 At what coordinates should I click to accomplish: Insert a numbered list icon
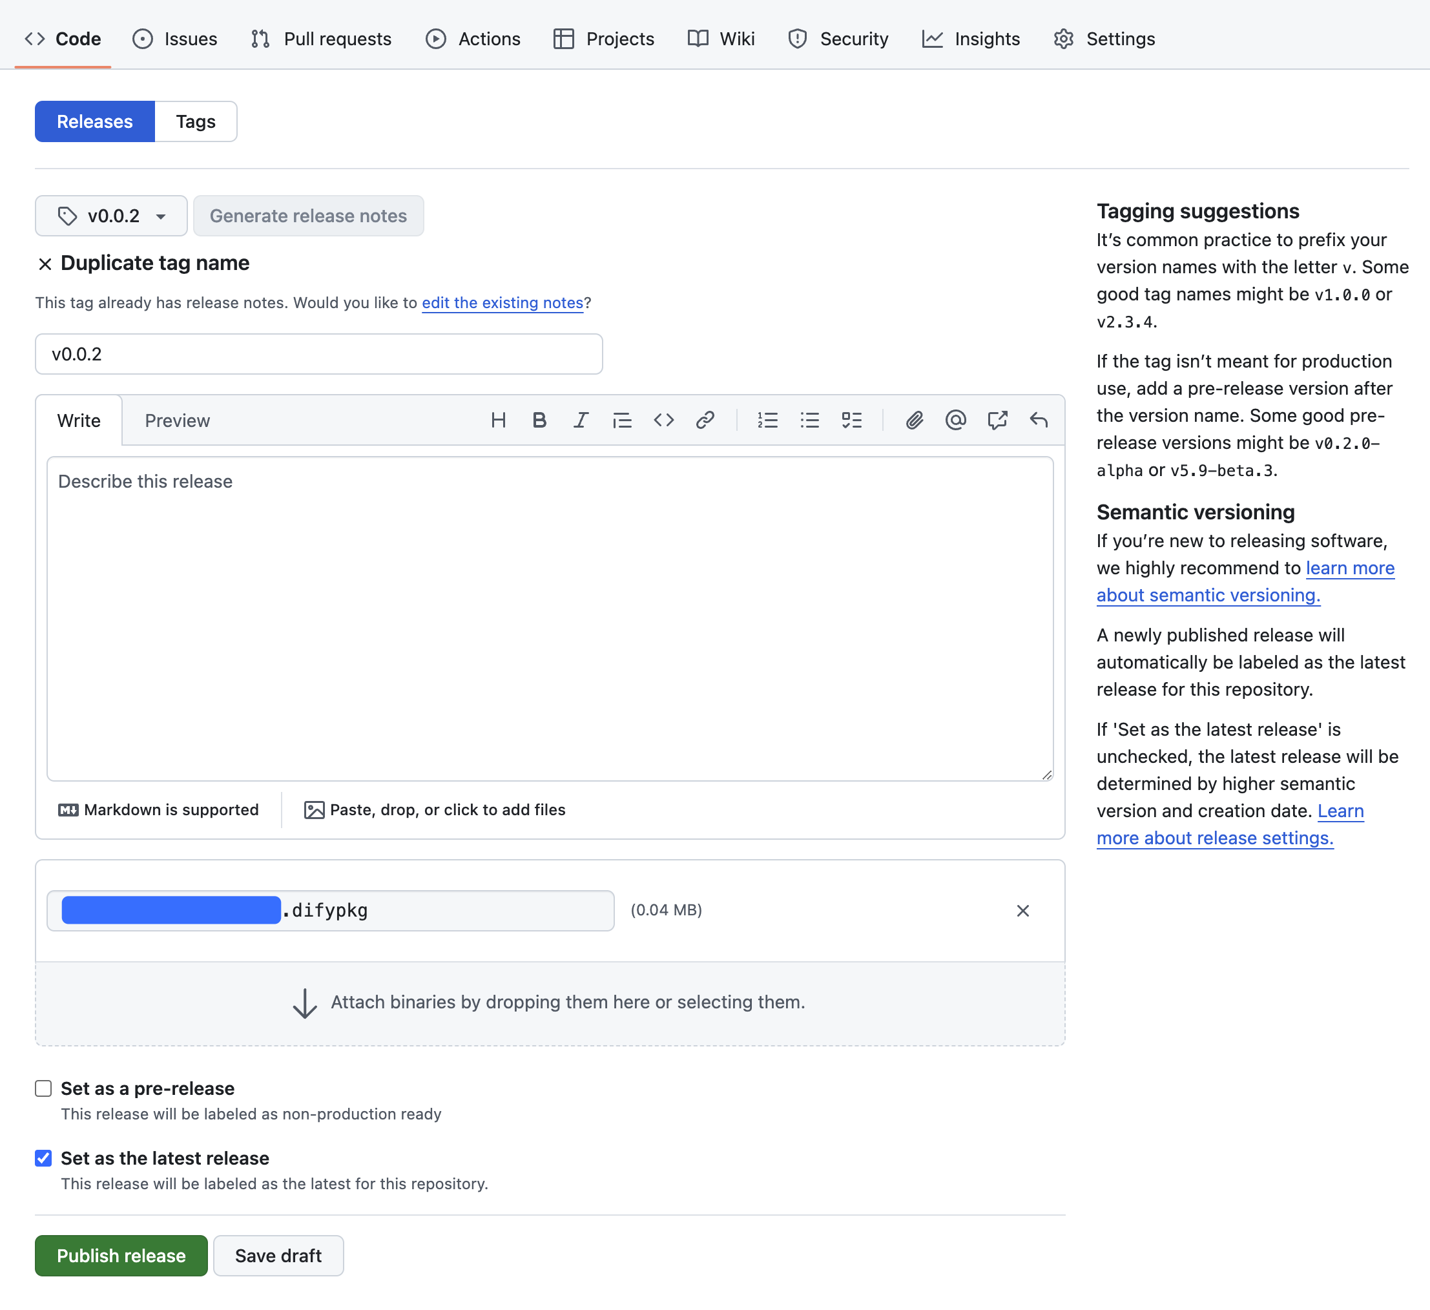(767, 421)
